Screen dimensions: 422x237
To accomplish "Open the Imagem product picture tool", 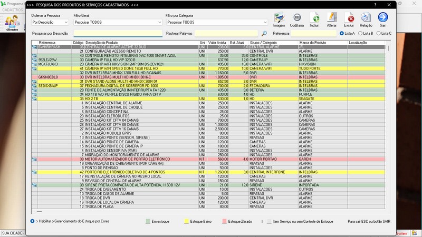I will click(279, 19).
